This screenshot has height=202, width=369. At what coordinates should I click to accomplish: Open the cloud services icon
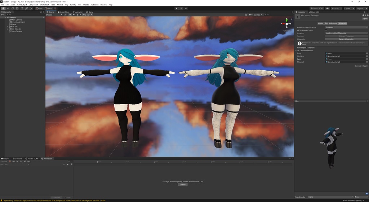(x=327, y=8)
